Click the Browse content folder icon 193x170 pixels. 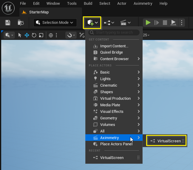(21, 23)
